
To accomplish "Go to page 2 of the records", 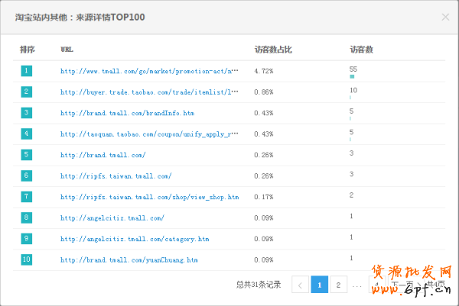I will coord(338,285).
